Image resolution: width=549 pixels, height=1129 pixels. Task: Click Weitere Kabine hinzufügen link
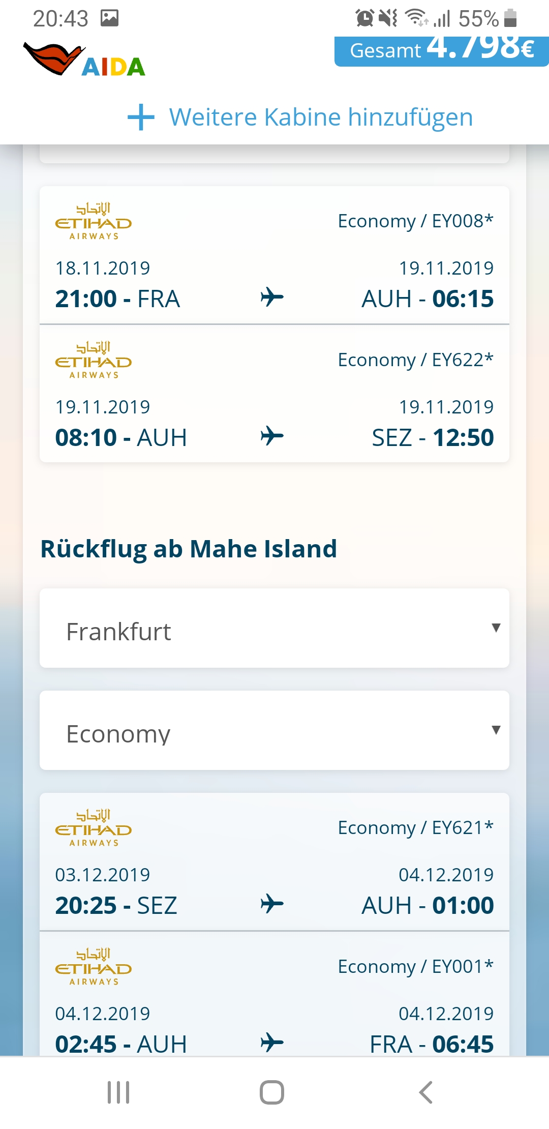(321, 117)
